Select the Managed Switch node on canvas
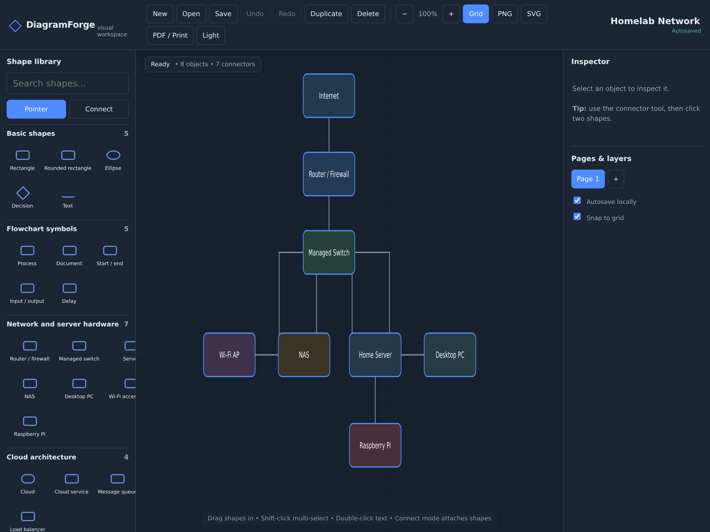Viewport: 710px width, 532px height. point(329,252)
